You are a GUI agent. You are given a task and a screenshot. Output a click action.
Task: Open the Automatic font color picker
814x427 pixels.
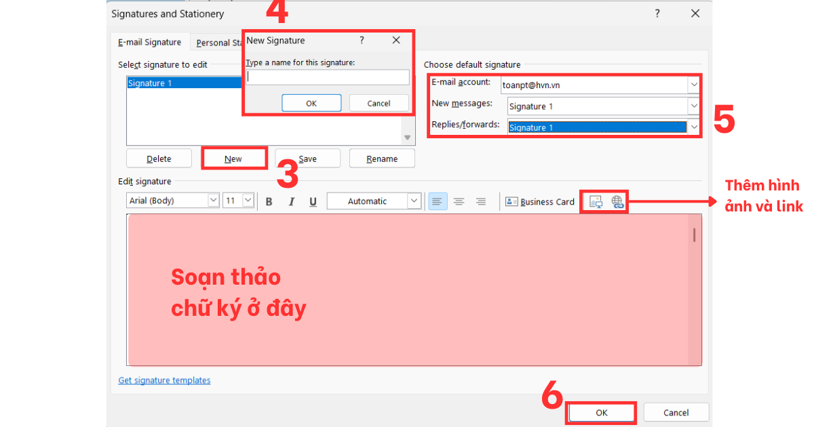pyautogui.click(x=373, y=201)
